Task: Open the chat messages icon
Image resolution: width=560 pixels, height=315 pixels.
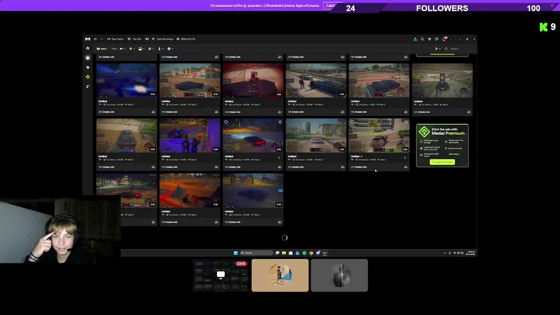Action: (436, 39)
